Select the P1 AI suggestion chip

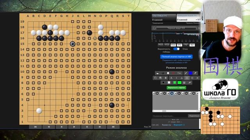click(180, 45)
